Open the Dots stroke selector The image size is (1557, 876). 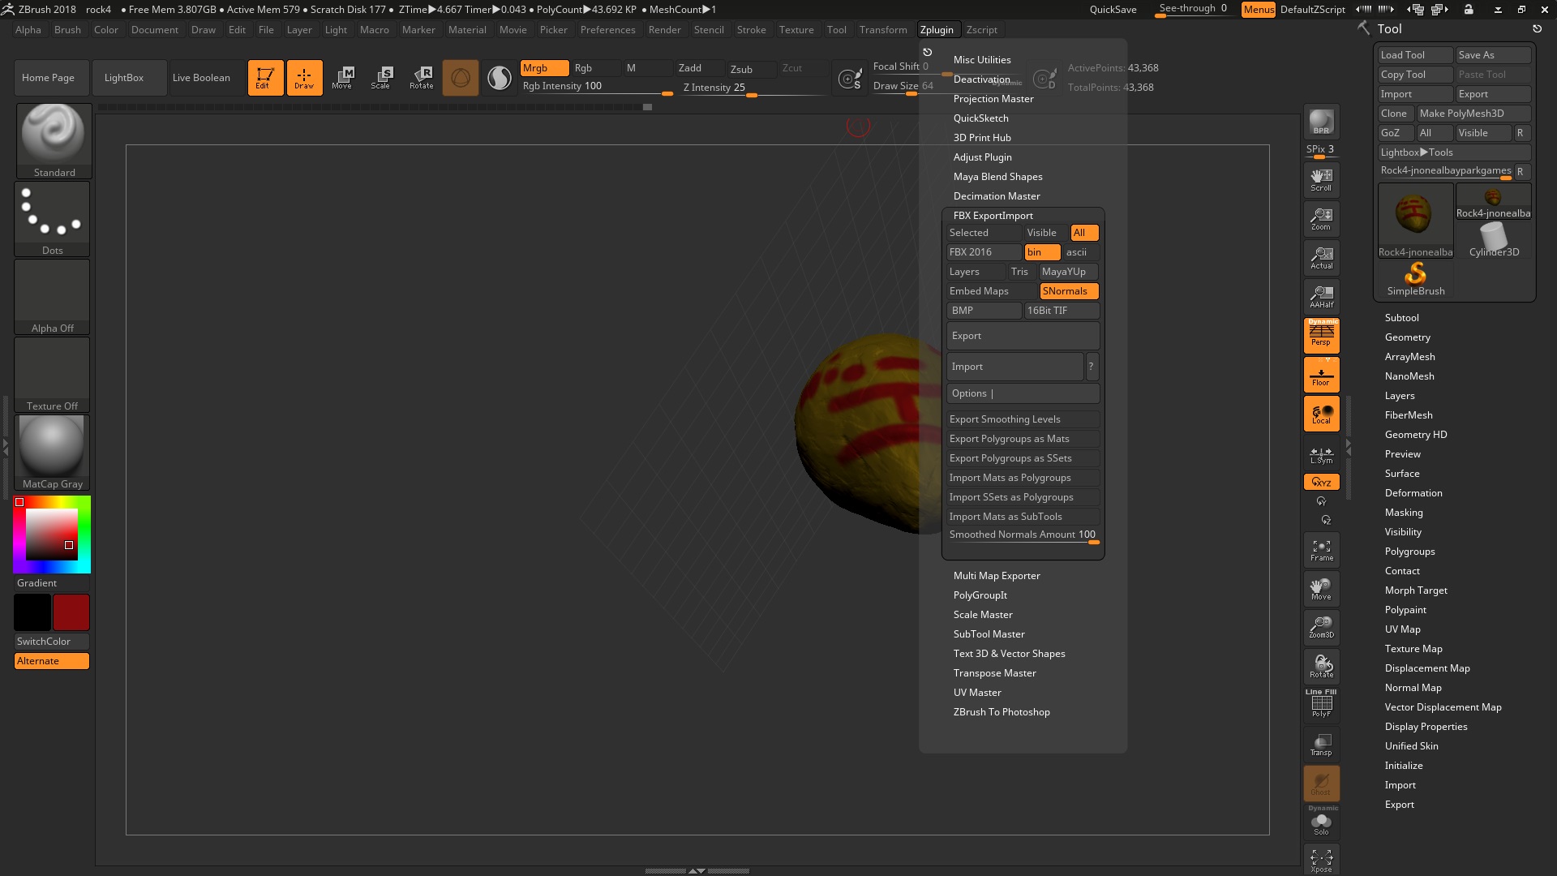pyautogui.click(x=53, y=219)
